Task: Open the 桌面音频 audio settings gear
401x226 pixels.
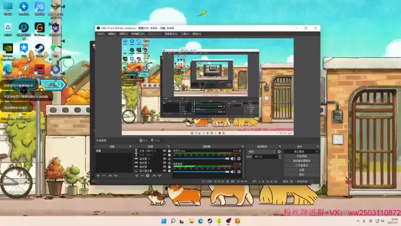Action: 239,172
